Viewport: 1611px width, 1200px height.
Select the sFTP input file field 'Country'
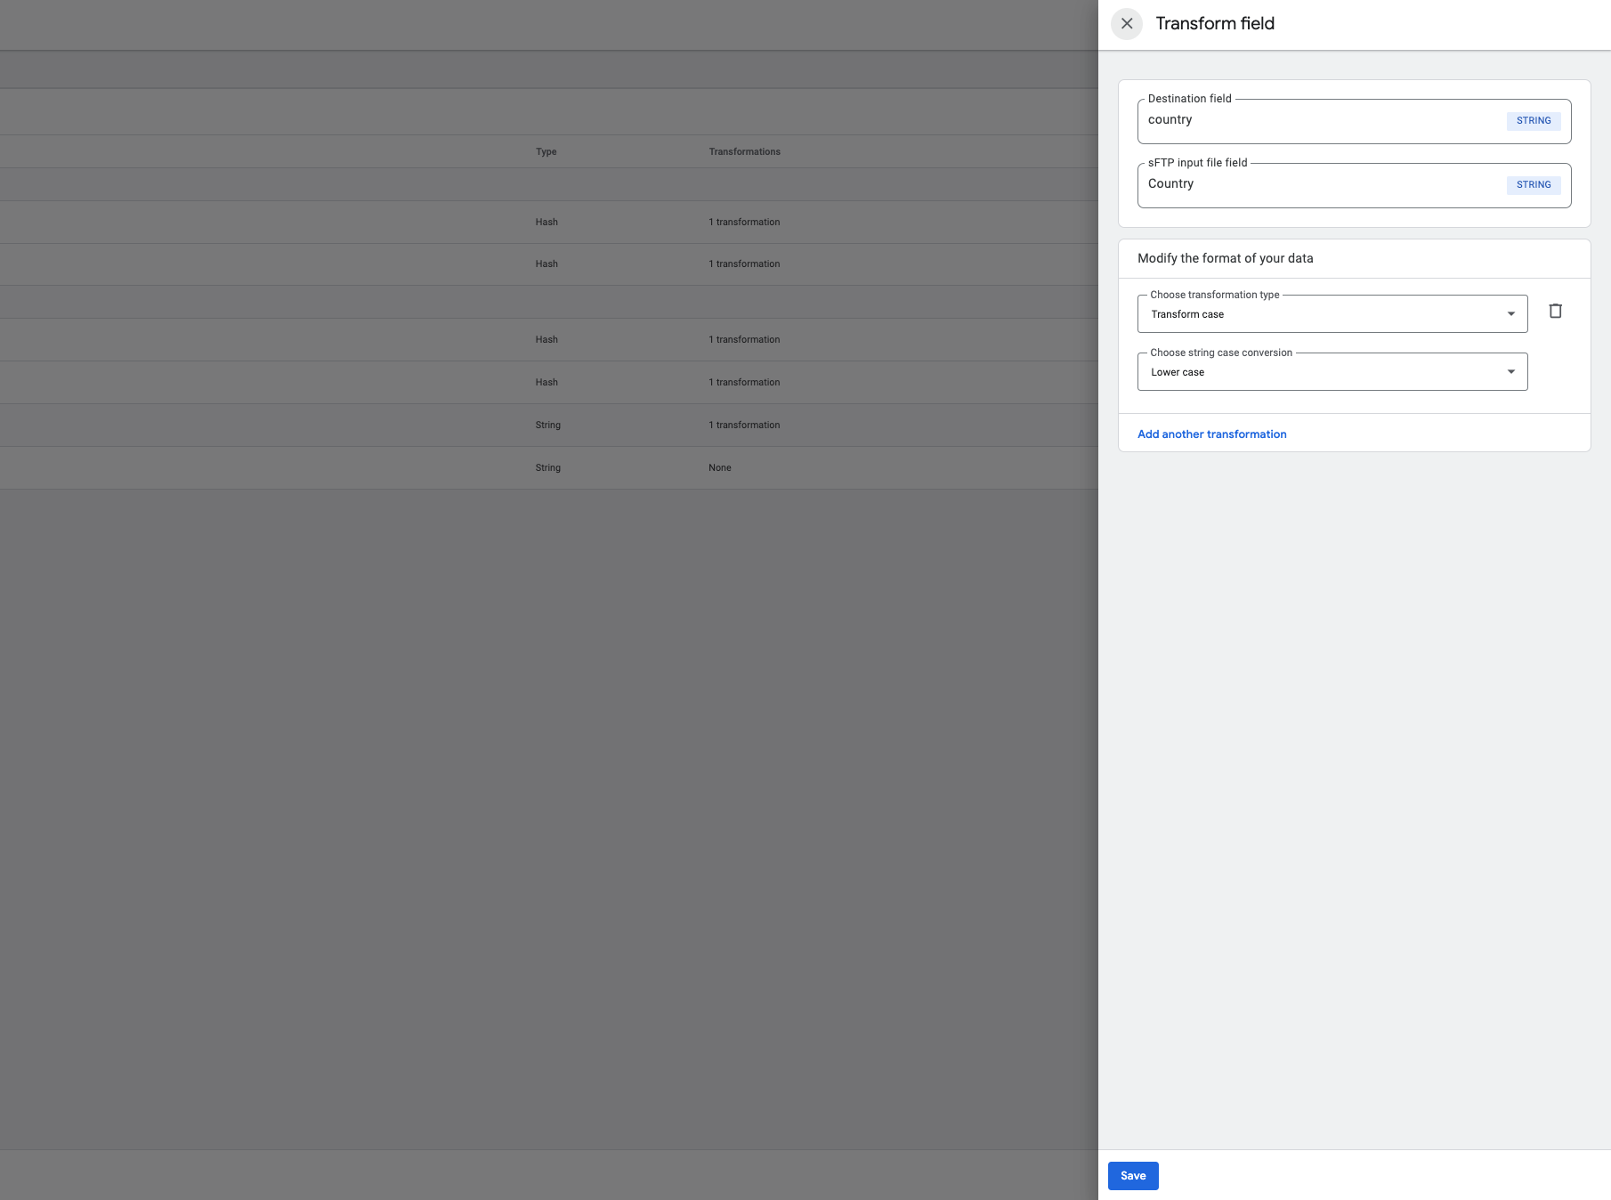(1317, 185)
